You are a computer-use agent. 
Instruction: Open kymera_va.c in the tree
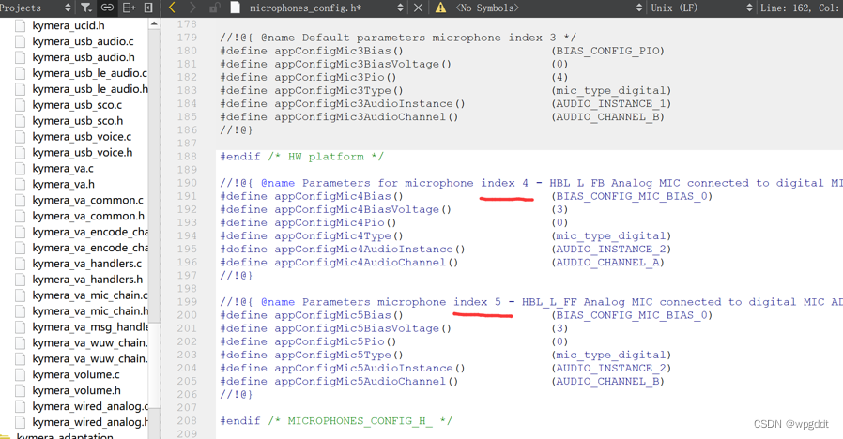point(62,168)
